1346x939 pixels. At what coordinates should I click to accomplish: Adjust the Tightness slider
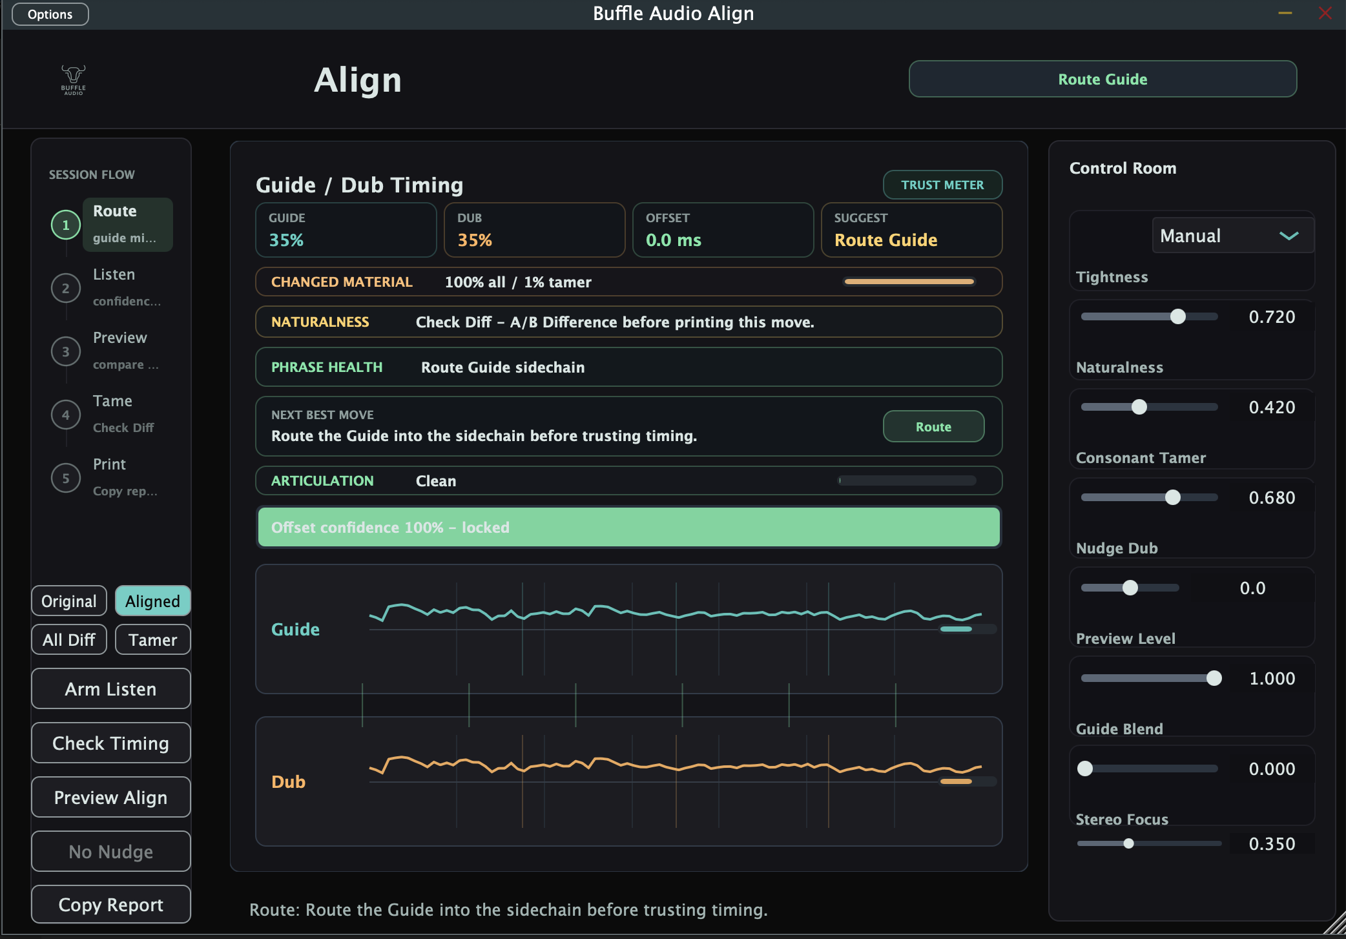click(1150, 316)
